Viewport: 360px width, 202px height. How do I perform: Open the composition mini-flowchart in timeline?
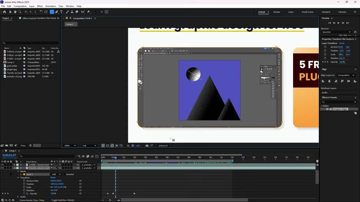(79, 157)
